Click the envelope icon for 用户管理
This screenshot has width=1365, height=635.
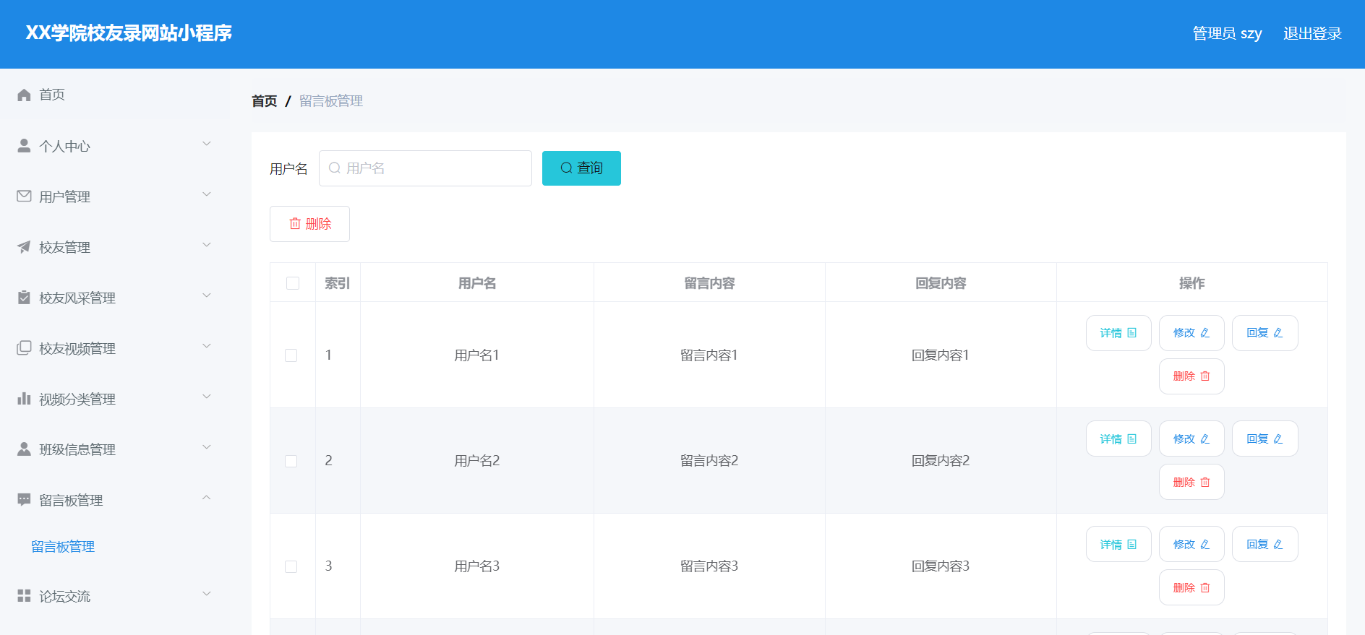24,196
